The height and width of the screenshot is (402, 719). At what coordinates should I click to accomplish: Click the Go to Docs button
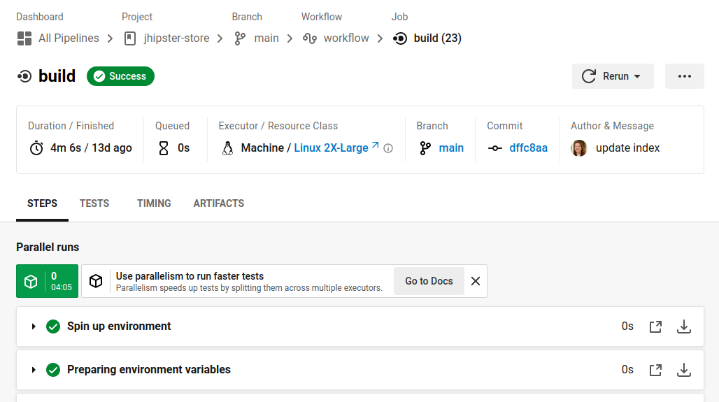tap(429, 281)
